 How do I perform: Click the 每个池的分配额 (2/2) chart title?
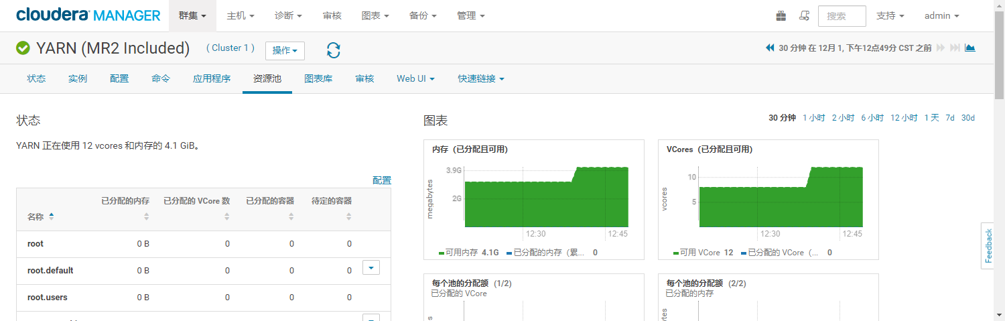(706, 283)
